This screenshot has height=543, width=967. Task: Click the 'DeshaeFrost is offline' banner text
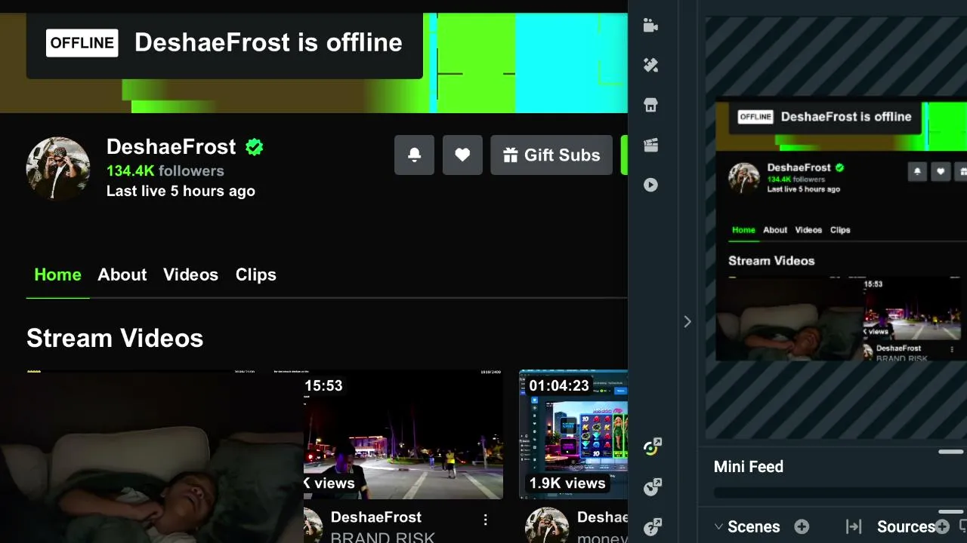pos(268,42)
